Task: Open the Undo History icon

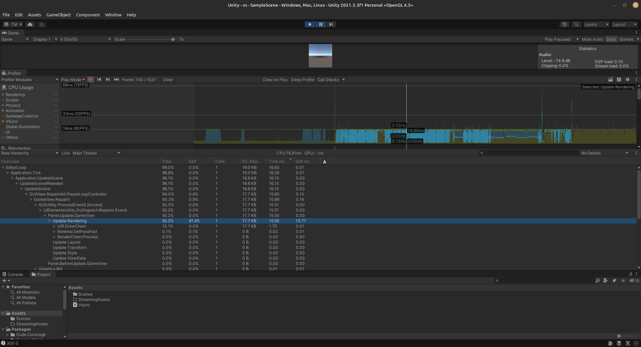Action: tap(565, 24)
